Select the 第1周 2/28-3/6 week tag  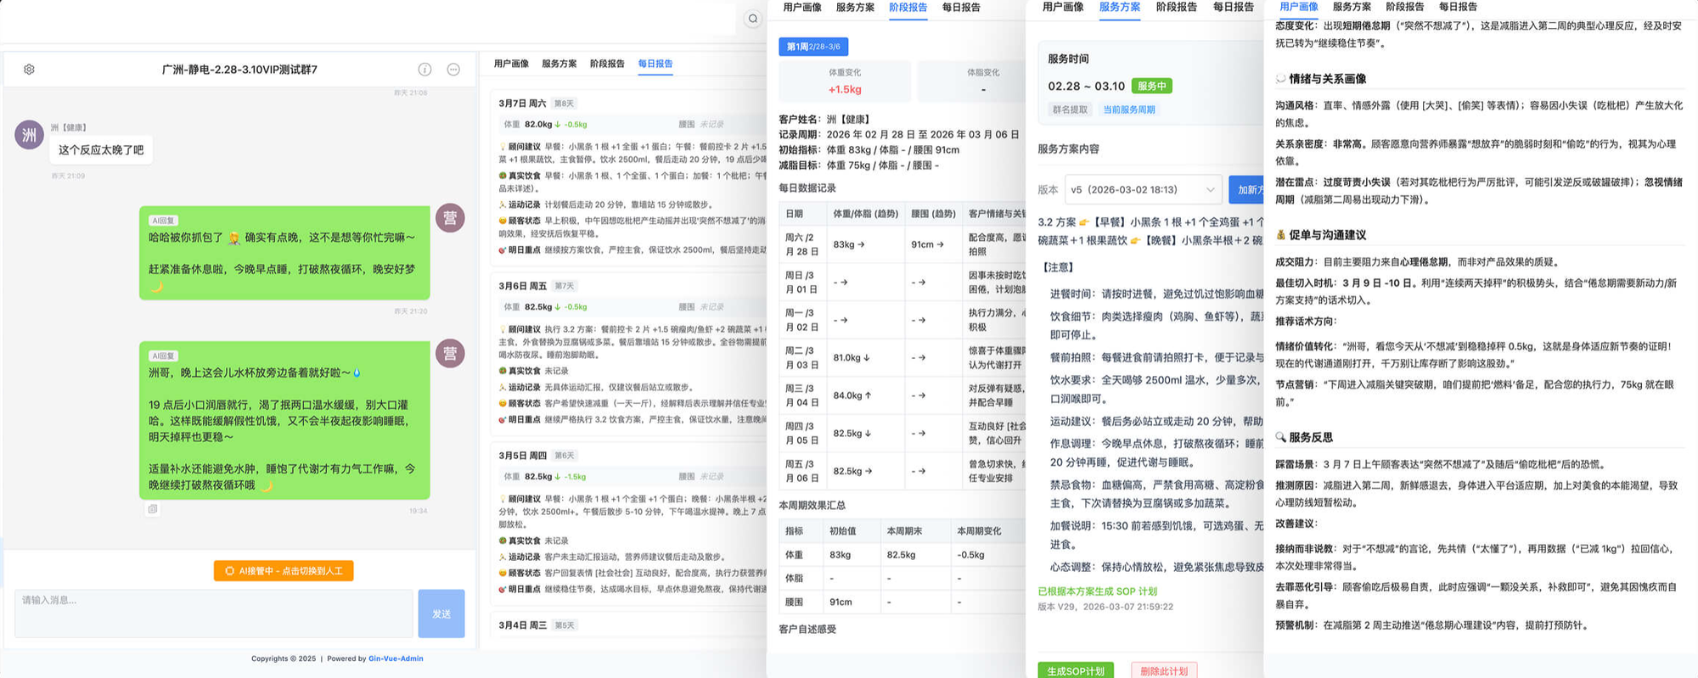[813, 47]
